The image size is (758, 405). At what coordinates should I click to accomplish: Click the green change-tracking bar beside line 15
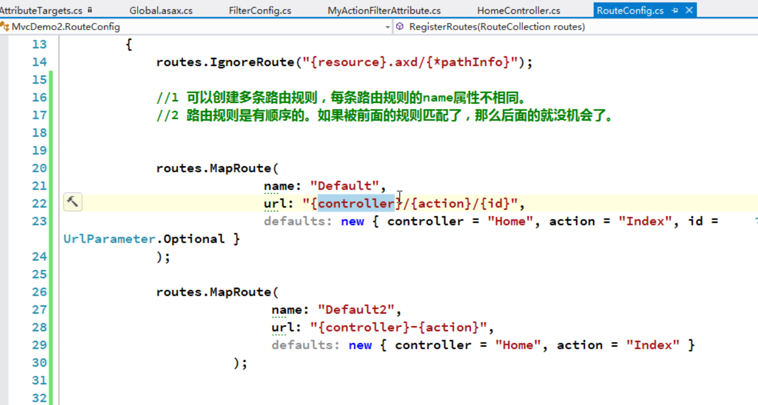click(x=50, y=79)
